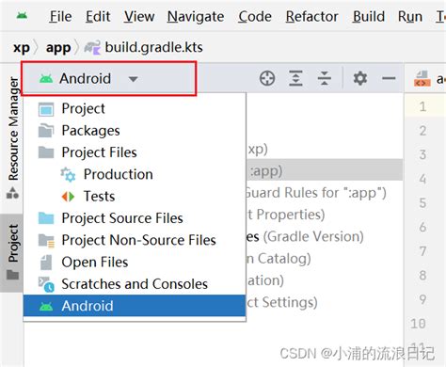Open the project view gear settings
Viewport: 446px width, 367px height.
[x=360, y=78]
